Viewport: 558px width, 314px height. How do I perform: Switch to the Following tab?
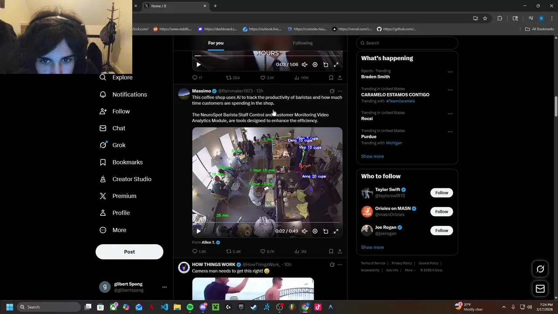pos(303,43)
